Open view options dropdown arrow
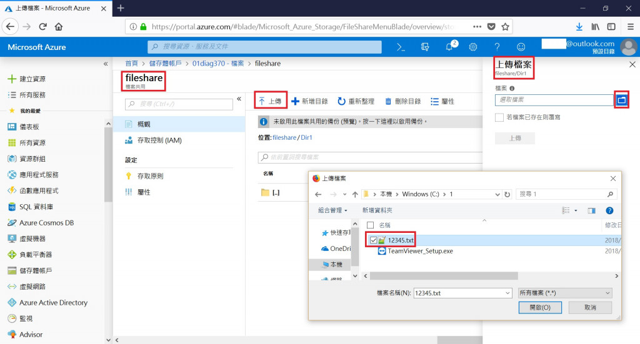Screen dimensions: 640x344 (576, 211)
